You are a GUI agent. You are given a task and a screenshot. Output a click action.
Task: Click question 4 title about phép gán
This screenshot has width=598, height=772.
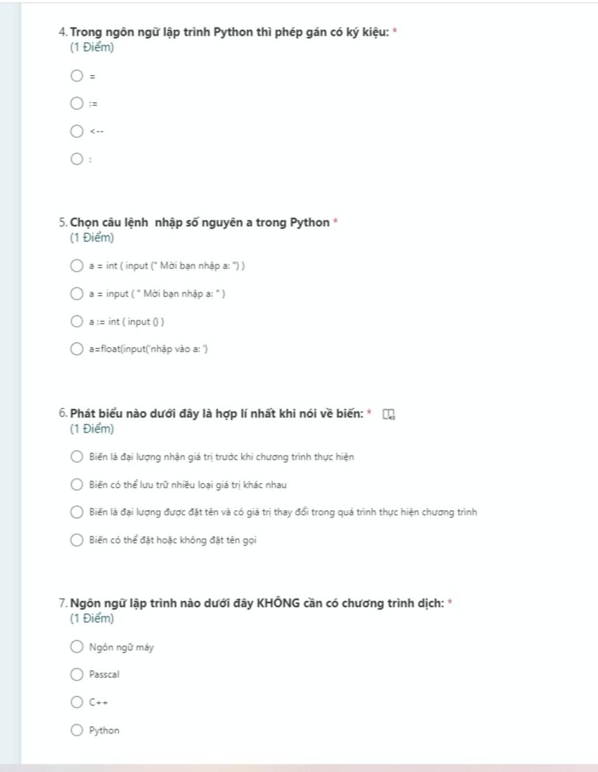click(230, 32)
